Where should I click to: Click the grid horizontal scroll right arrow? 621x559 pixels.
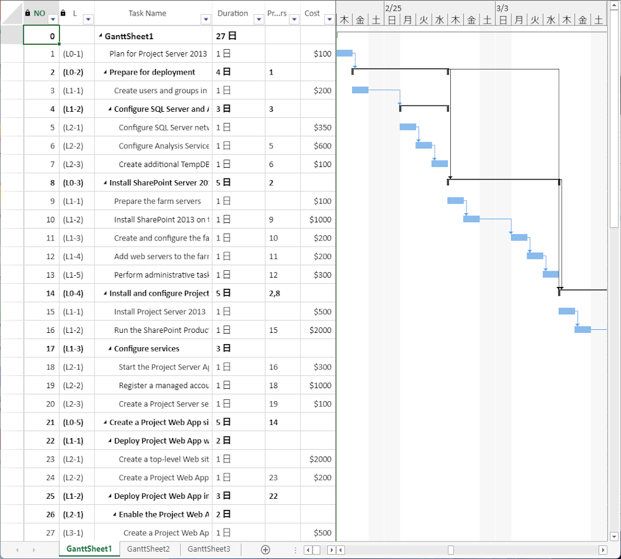tap(332, 550)
